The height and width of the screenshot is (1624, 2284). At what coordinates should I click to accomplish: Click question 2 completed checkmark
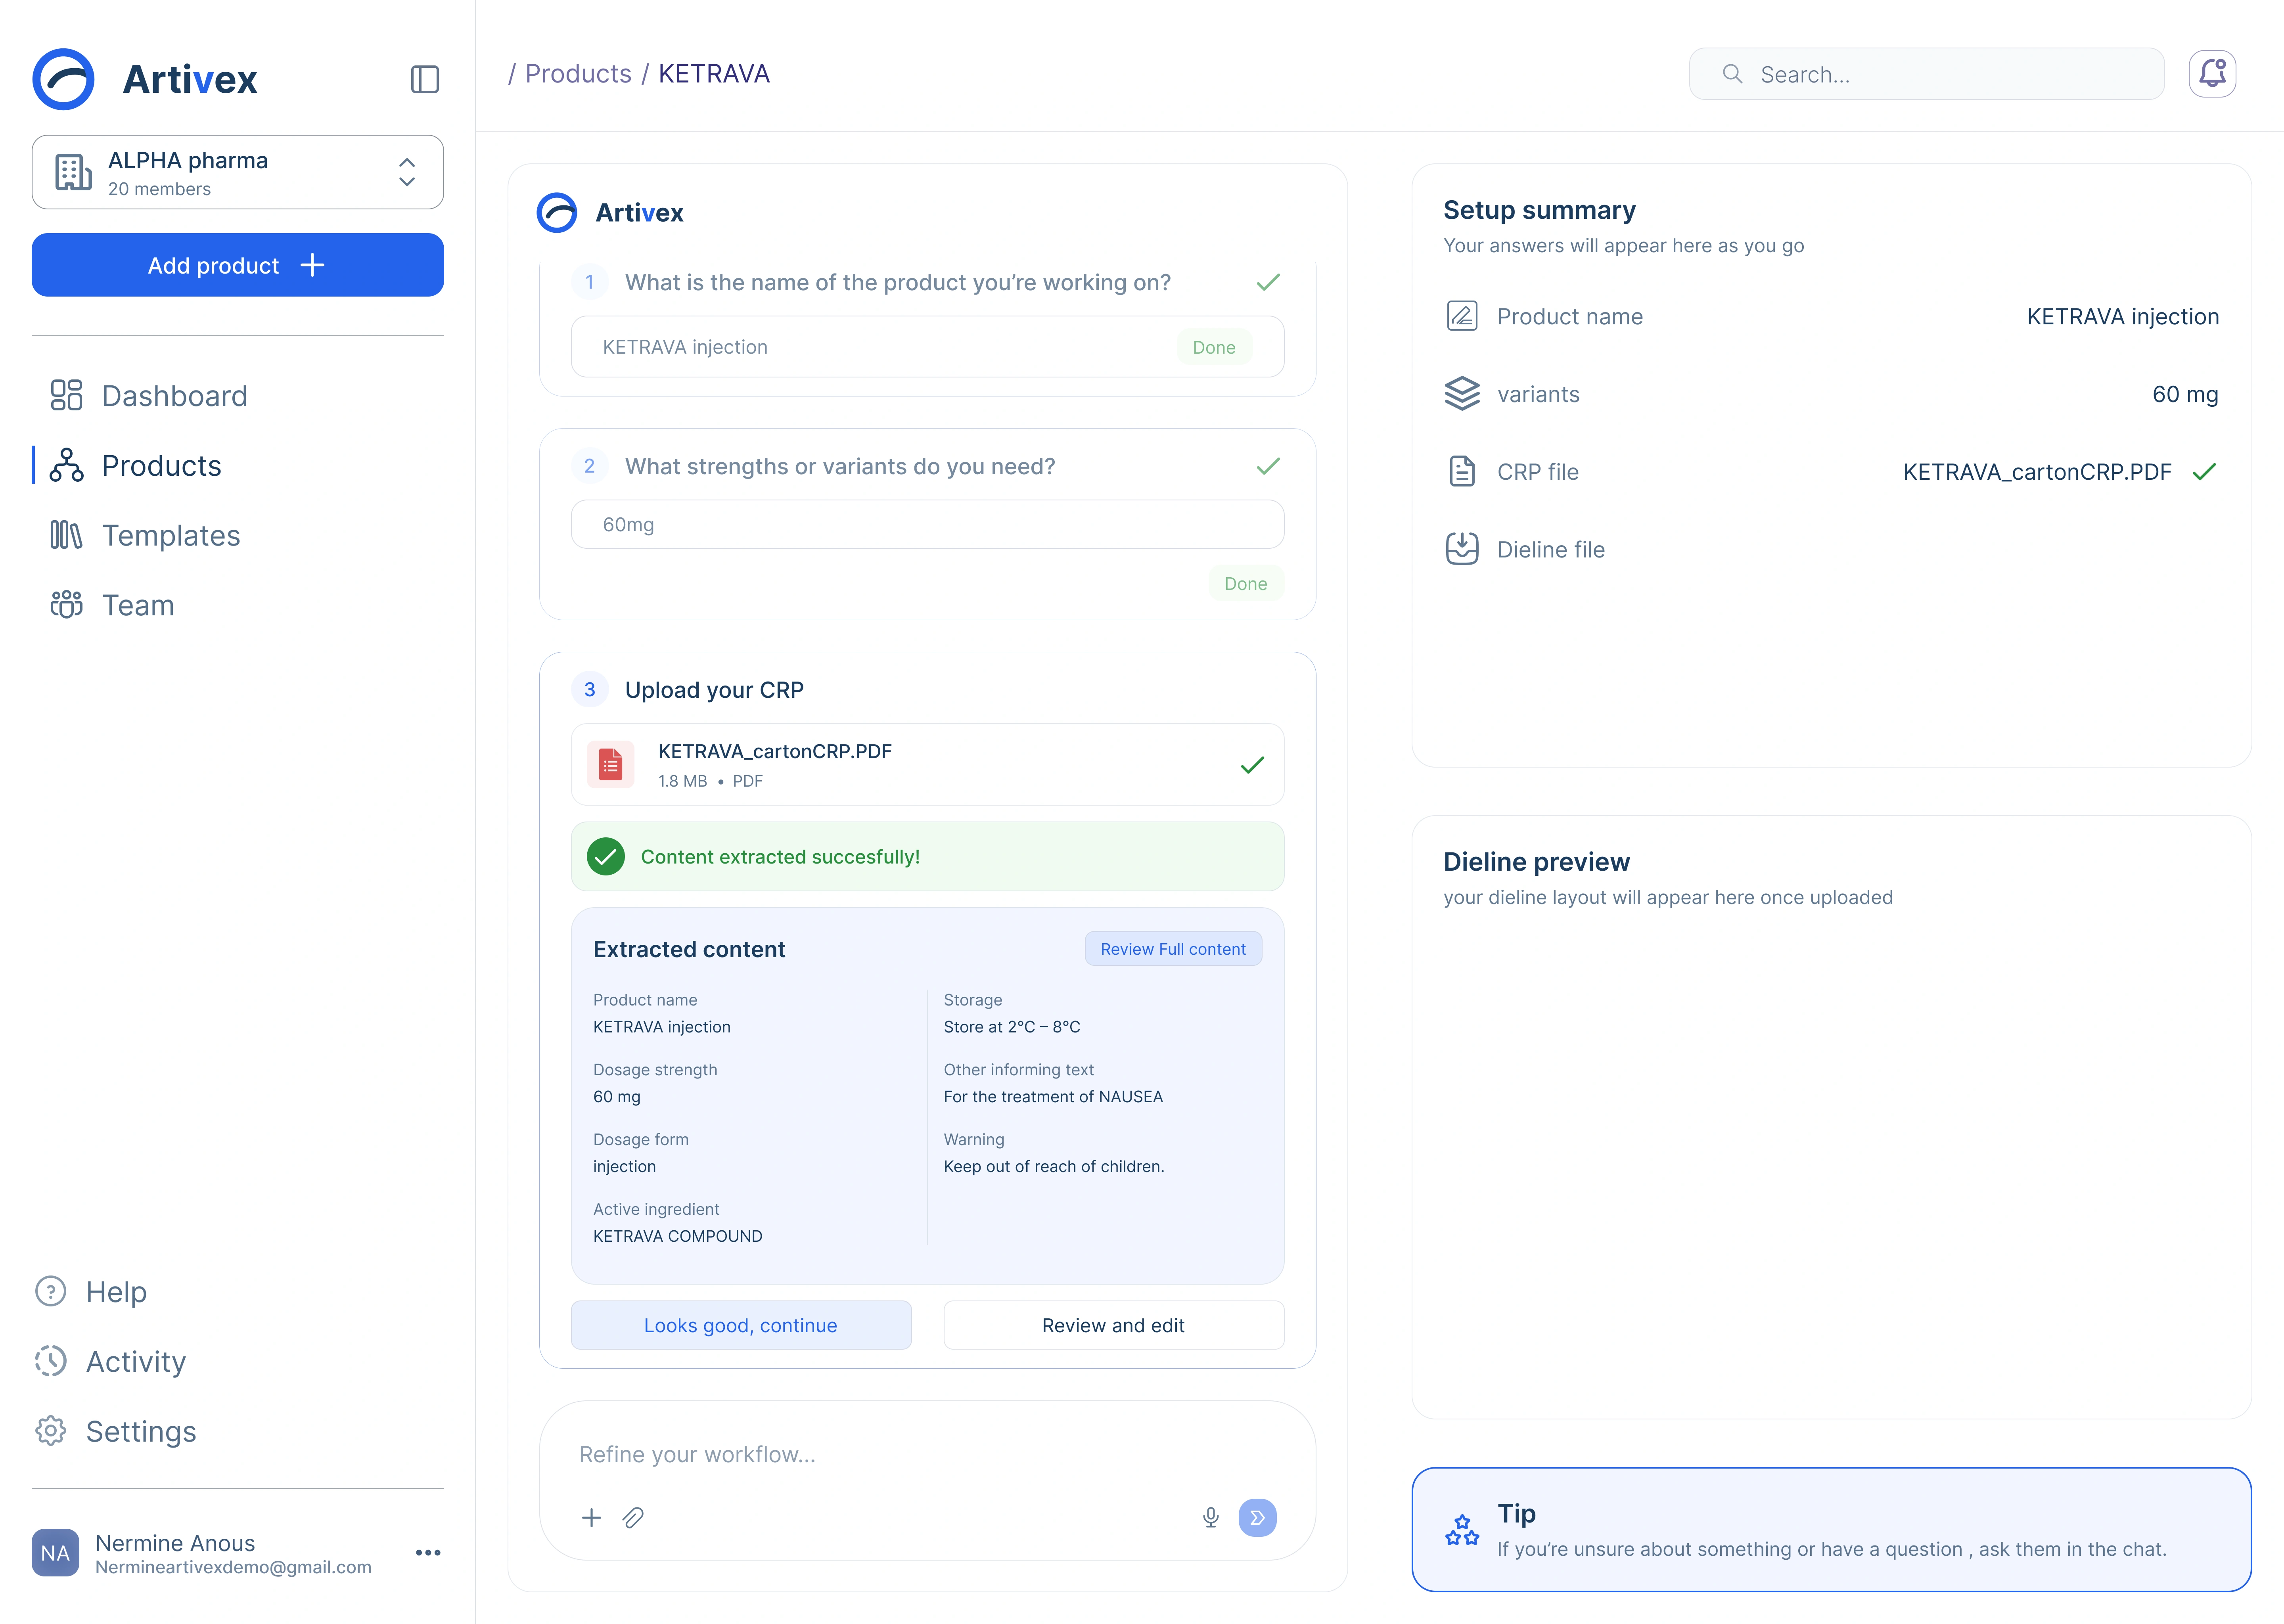click(x=1268, y=467)
